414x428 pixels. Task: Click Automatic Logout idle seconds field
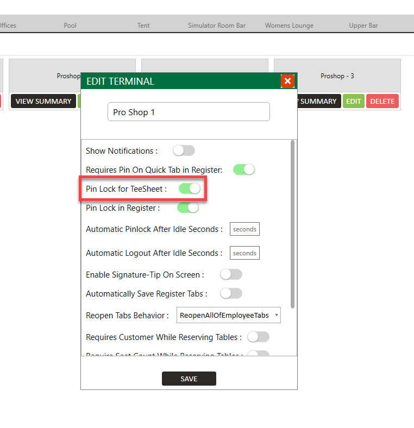point(244,253)
